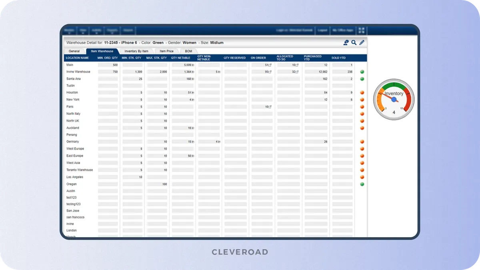Click orange status dot for East Europe
This screenshot has width=480, height=270.
coord(362,156)
